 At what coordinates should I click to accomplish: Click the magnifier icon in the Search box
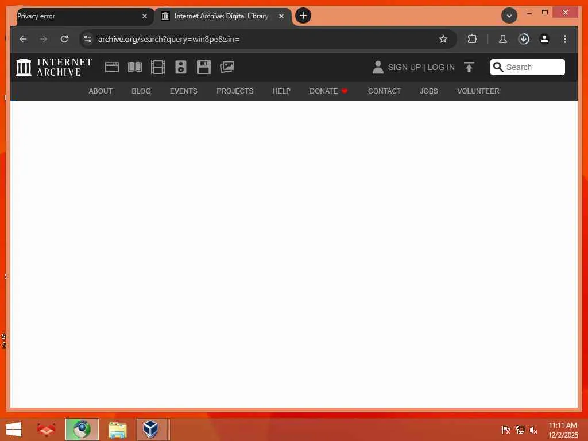(x=498, y=67)
